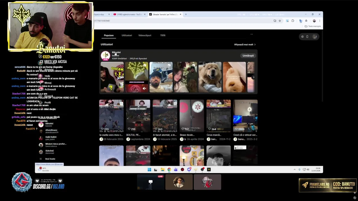358x201 pixels.
Task: Select the LIVE screen share tile
Action: pos(151,182)
